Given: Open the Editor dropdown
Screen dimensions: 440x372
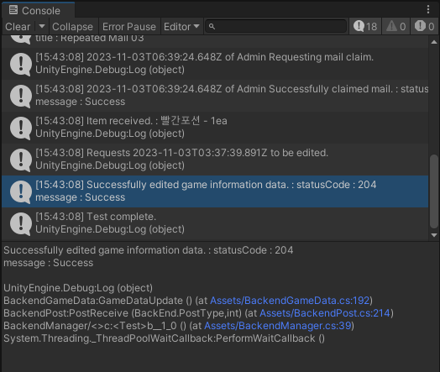Looking at the screenshot, I should [x=181, y=27].
